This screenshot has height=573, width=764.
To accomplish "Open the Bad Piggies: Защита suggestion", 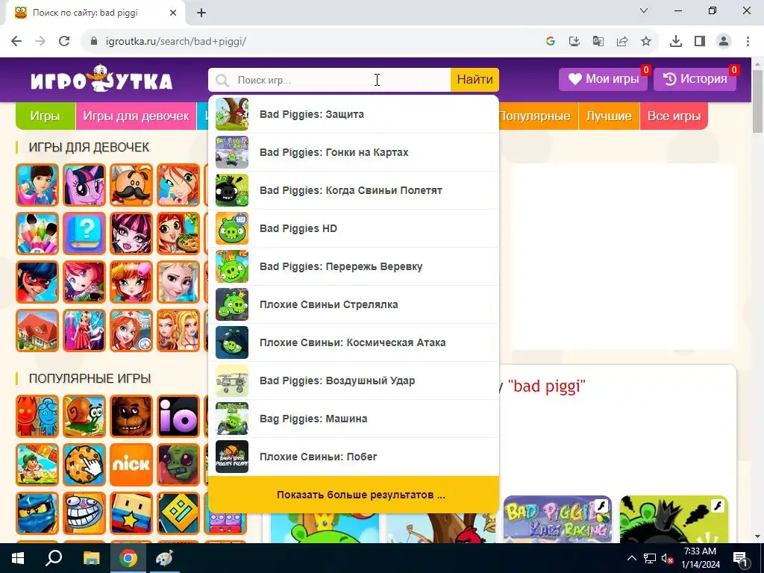I will tap(353, 114).
